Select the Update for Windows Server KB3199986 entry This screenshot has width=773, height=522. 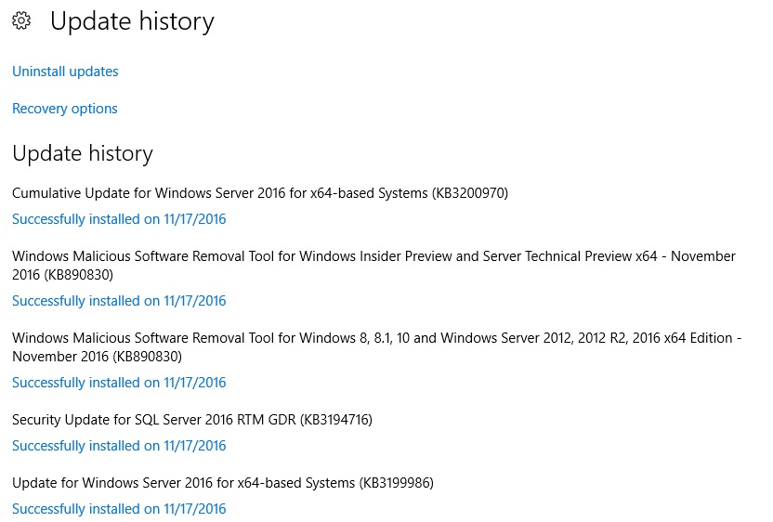pos(223,483)
